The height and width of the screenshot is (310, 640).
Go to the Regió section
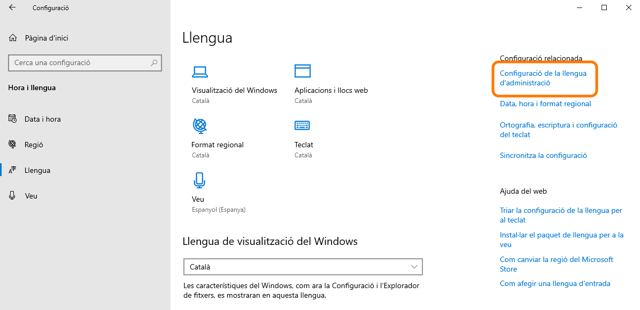34,145
